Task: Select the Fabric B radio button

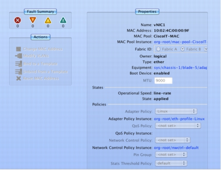Action: (x=182, y=49)
